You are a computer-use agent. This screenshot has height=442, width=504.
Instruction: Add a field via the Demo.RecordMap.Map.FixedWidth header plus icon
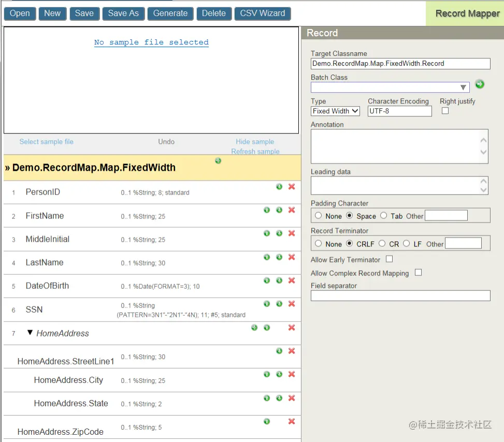pyautogui.click(x=218, y=160)
